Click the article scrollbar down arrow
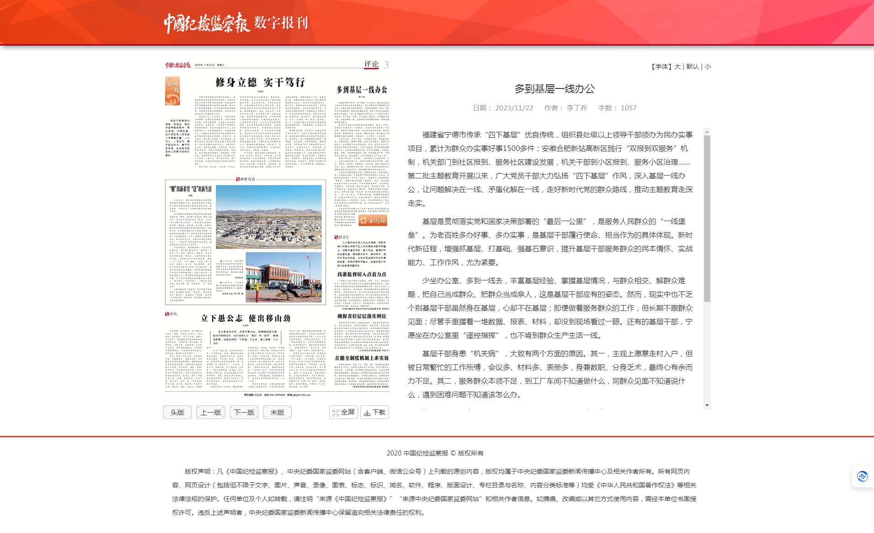874x533 pixels. point(707,405)
